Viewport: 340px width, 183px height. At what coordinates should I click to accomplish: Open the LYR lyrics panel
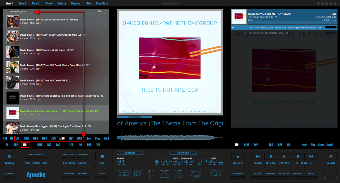click(71, 145)
